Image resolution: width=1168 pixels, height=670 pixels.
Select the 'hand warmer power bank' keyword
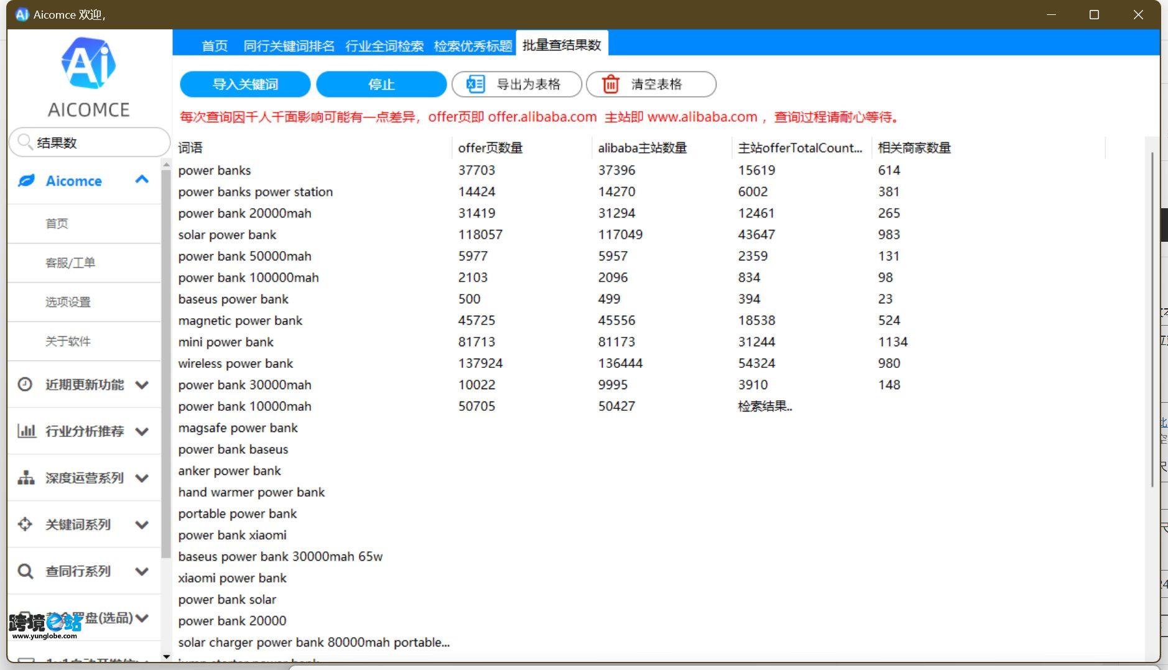pos(251,492)
